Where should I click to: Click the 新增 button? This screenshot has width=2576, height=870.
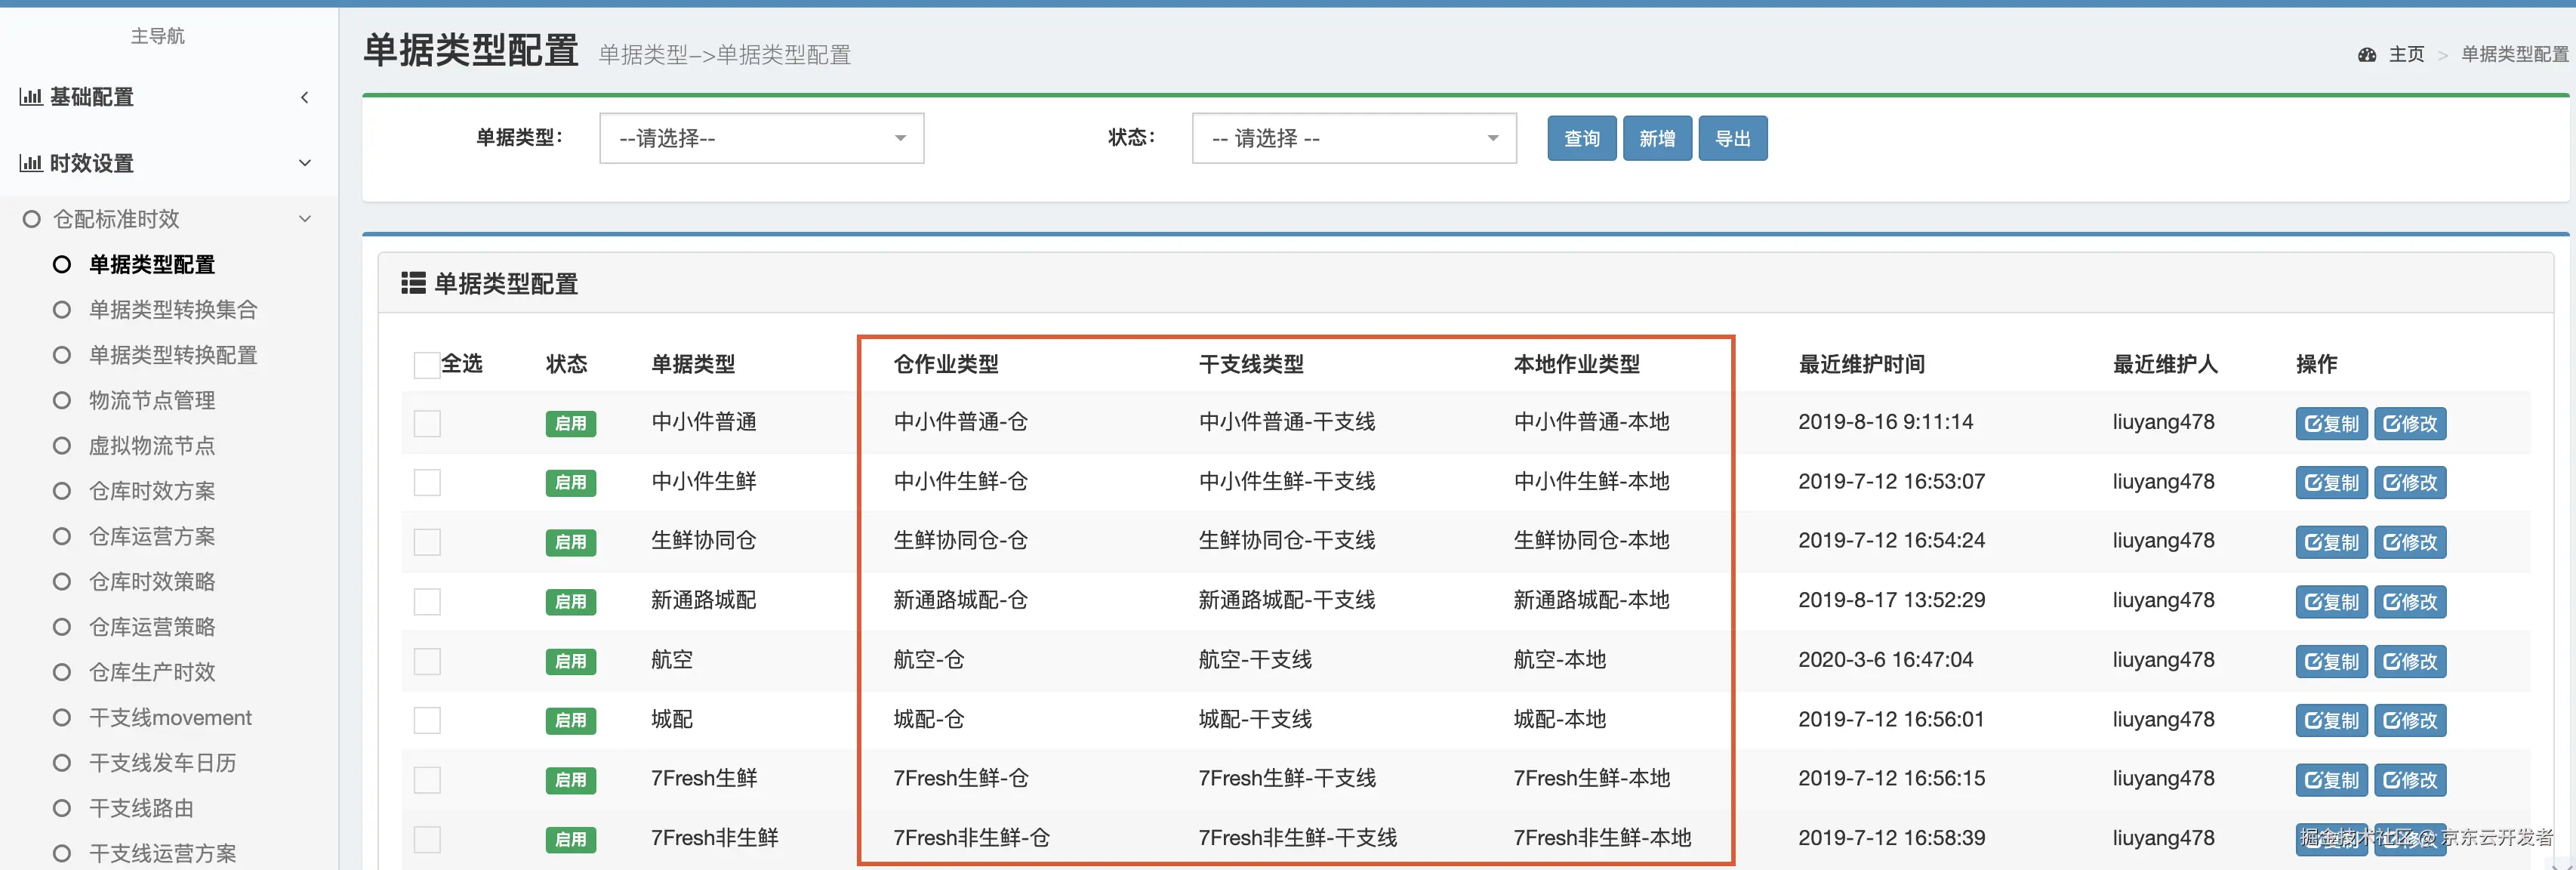click(1656, 139)
